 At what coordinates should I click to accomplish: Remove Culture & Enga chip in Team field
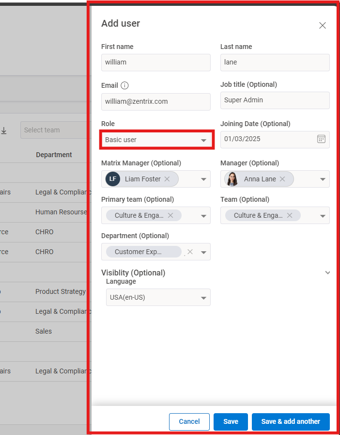[x=290, y=215]
